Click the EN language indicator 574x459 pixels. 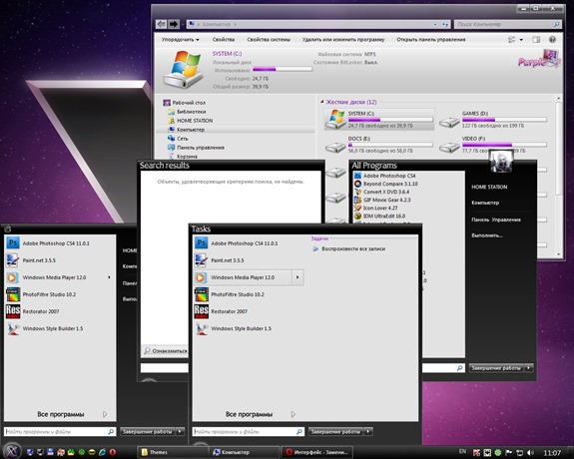tap(463, 452)
